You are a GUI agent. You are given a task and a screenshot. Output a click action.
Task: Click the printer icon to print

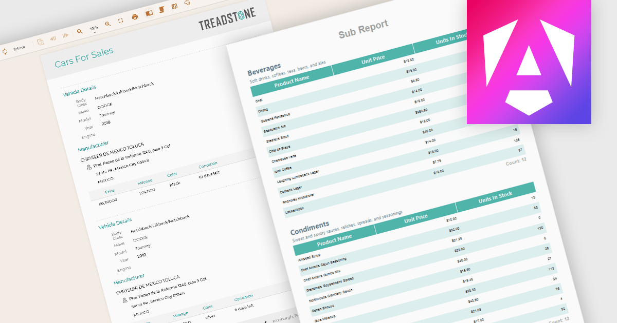(x=135, y=17)
